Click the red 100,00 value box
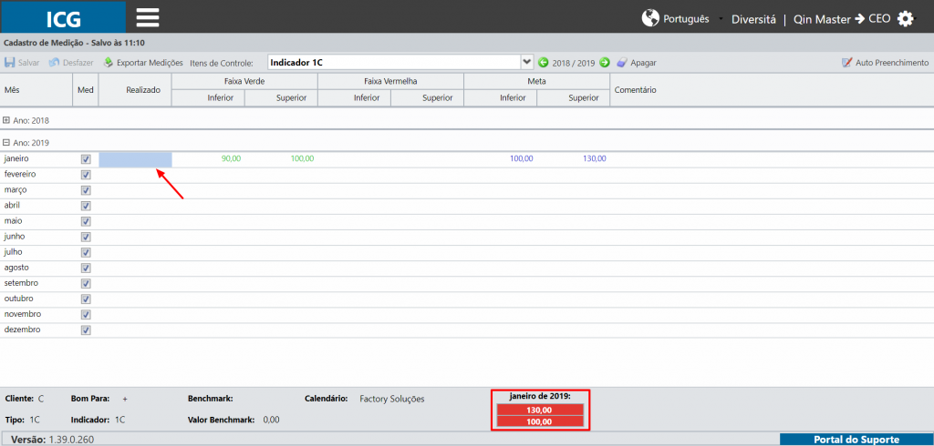The width and height of the screenshot is (934, 446). pos(539,421)
